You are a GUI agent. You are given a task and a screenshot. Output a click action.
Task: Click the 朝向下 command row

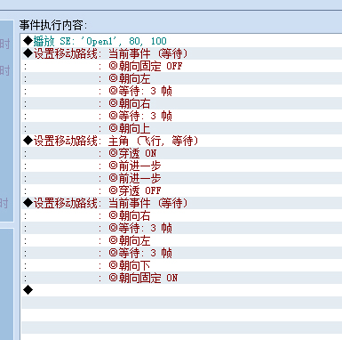pos(181,265)
